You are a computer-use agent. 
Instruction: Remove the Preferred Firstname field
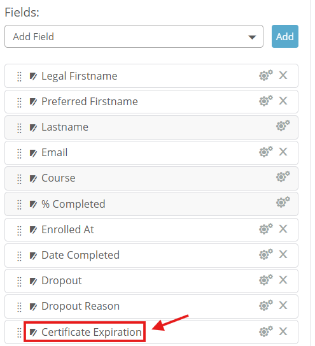pyautogui.click(x=283, y=101)
